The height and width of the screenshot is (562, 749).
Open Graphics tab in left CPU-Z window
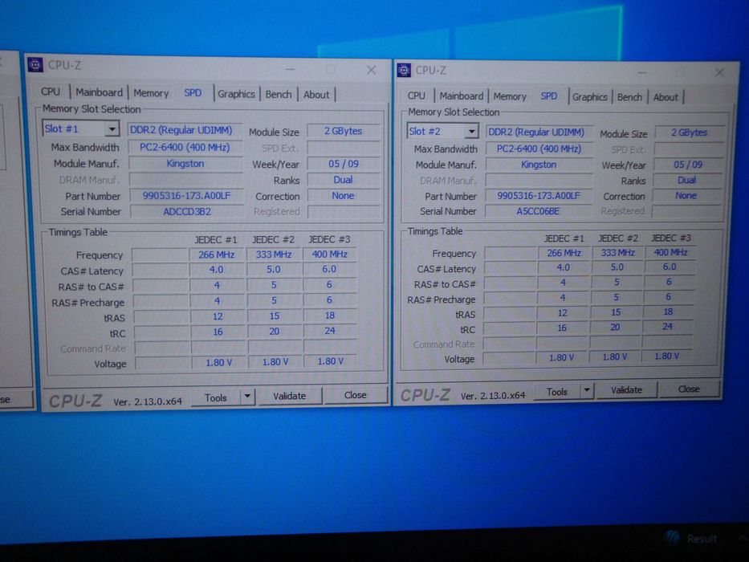click(237, 94)
